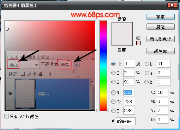This screenshot has height=130, width=180.
Task: Switch to the 通道 channels tab
Action: point(31,57)
